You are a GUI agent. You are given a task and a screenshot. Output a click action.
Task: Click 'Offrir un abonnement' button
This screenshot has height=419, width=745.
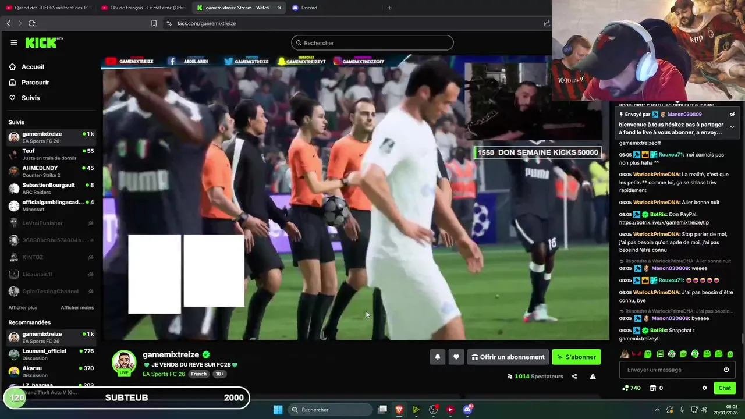tap(508, 357)
